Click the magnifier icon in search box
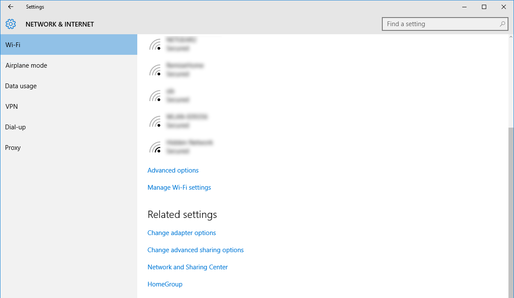Image resolution: width=514 pixels, height=298 pixels. click(x=502, y=24)
